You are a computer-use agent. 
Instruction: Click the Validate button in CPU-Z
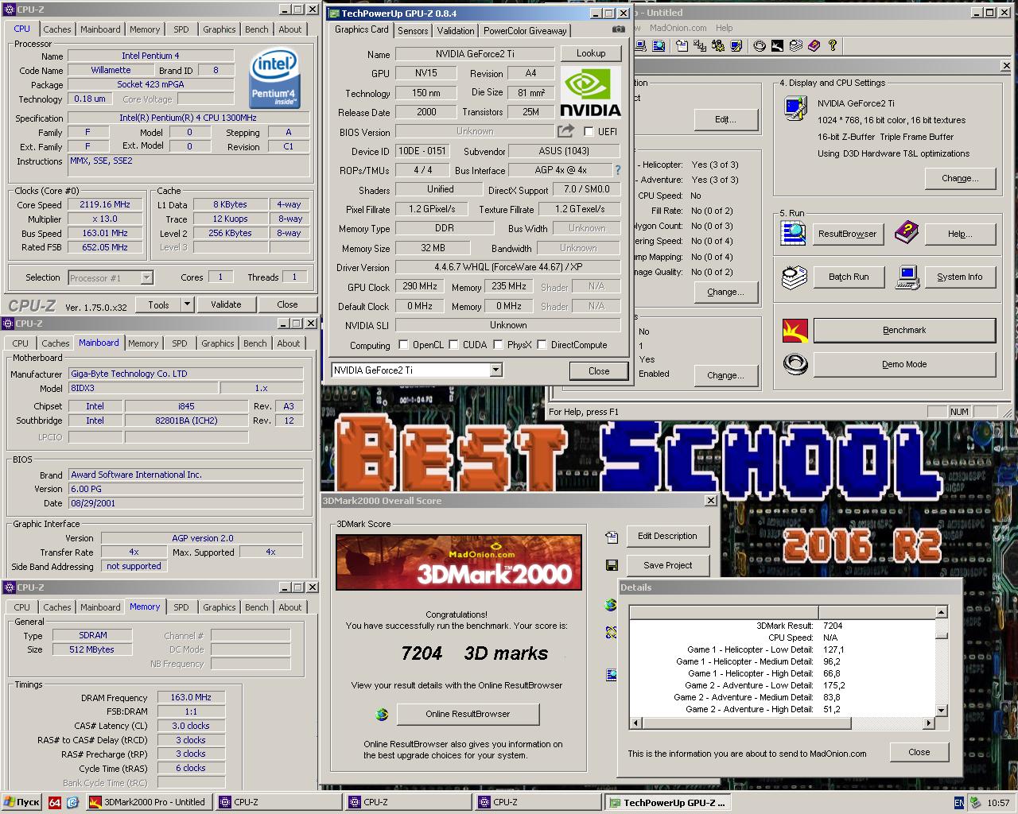click(226, 304)
